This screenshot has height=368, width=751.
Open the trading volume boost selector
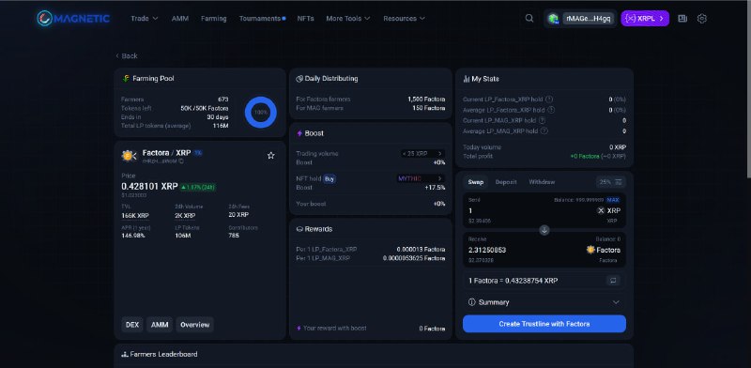[422, 153]
